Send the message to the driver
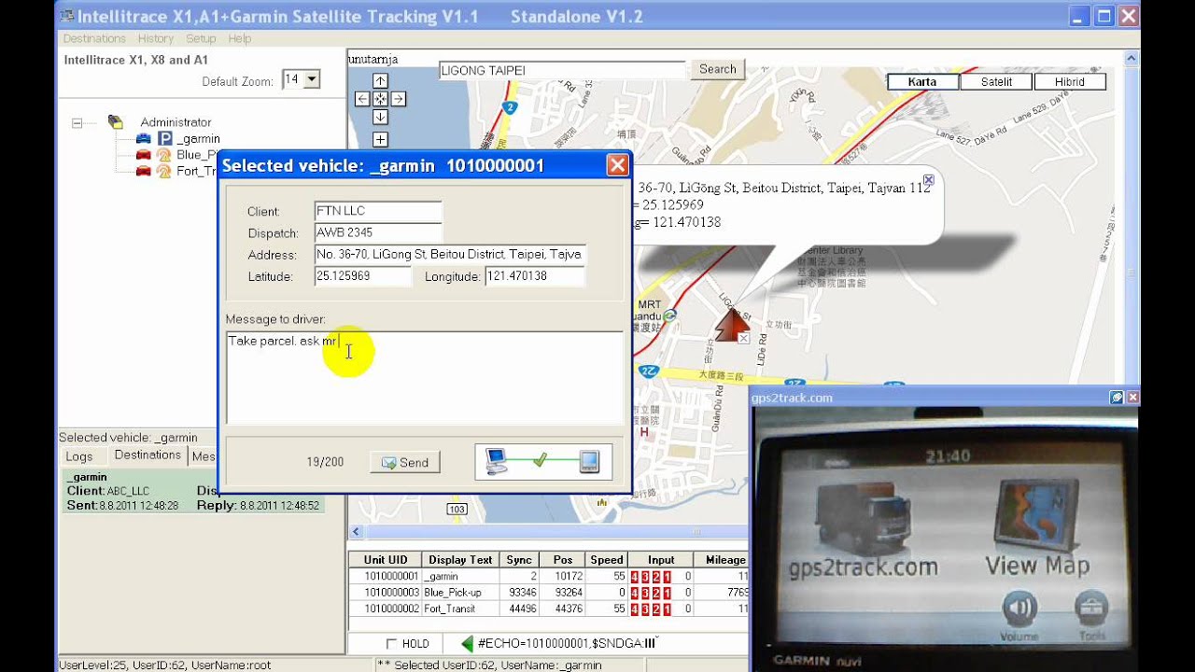The image size is (1195, 672). (x=405, y=462)
